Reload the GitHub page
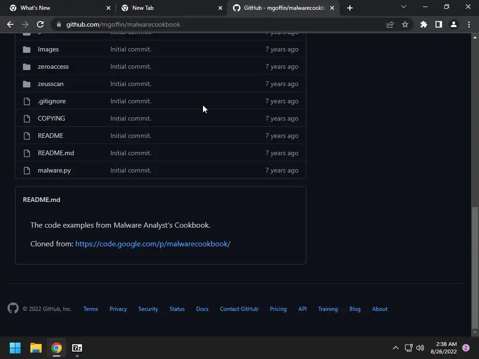 [40, 24]
